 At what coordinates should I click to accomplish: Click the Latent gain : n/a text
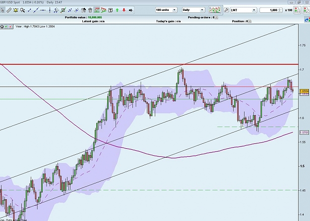pos(93,21)
